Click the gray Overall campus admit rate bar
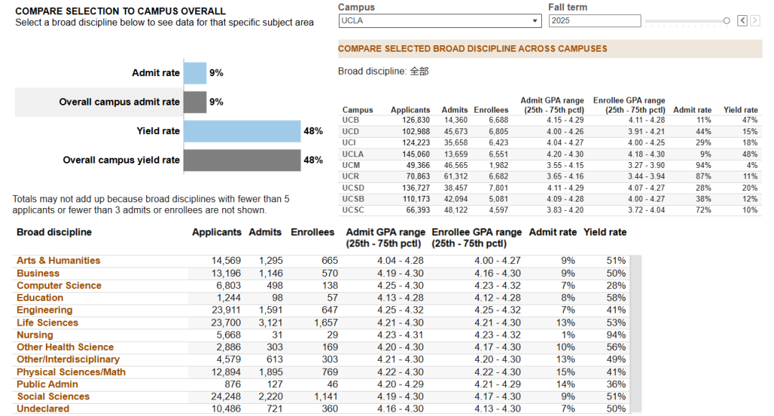Image resolution: width=774 pixels, height=416 pixels. 195,102
